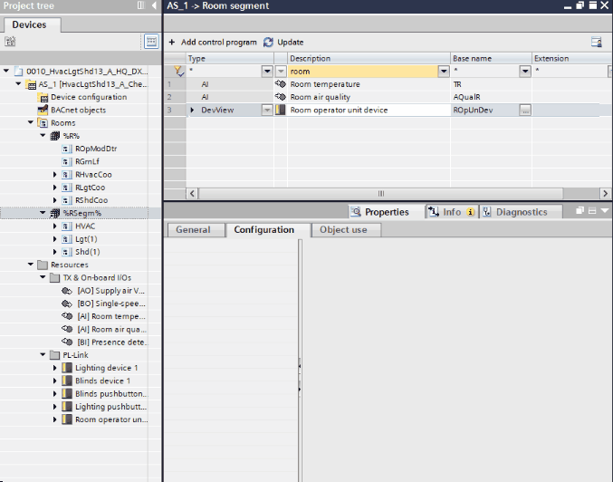This screenshot has width=613, height=482.
Task: Click the Device configuration icon in tree
Action: click(43, 97)
